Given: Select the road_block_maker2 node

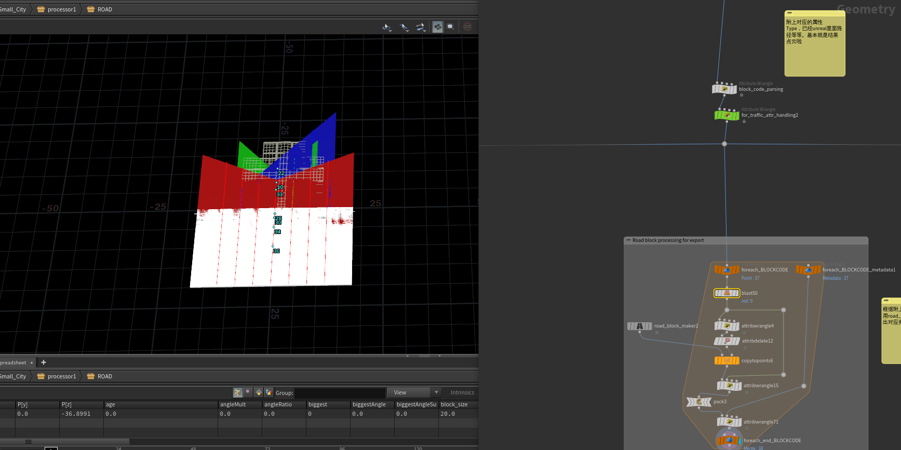Looking at the screenshot, I should (x=640, y=326).
